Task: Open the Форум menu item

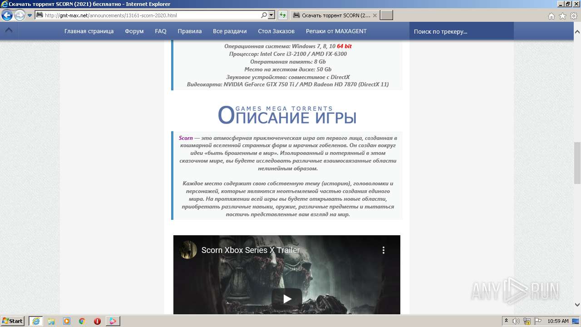Action: point(134,31)
